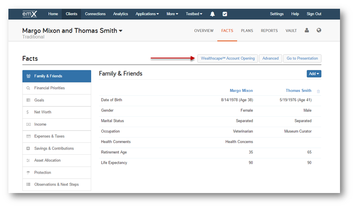Click Wealthscape Account Opening button
Image resolution: width=354 pixels, height=207 pixels.
click(x=228, y=58)
